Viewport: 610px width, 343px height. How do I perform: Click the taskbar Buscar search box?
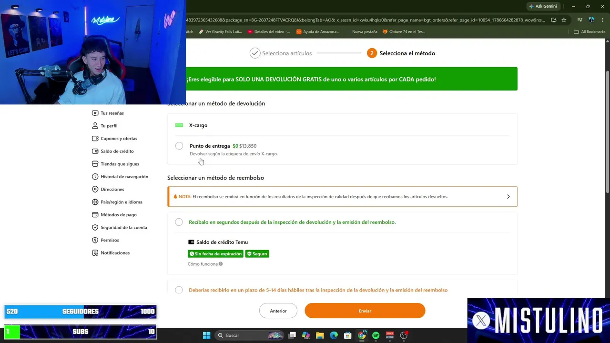250,335
